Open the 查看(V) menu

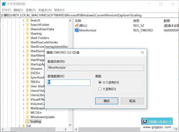pos(31,10)
